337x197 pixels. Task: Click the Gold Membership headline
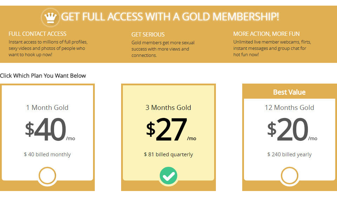coord(170,17)
